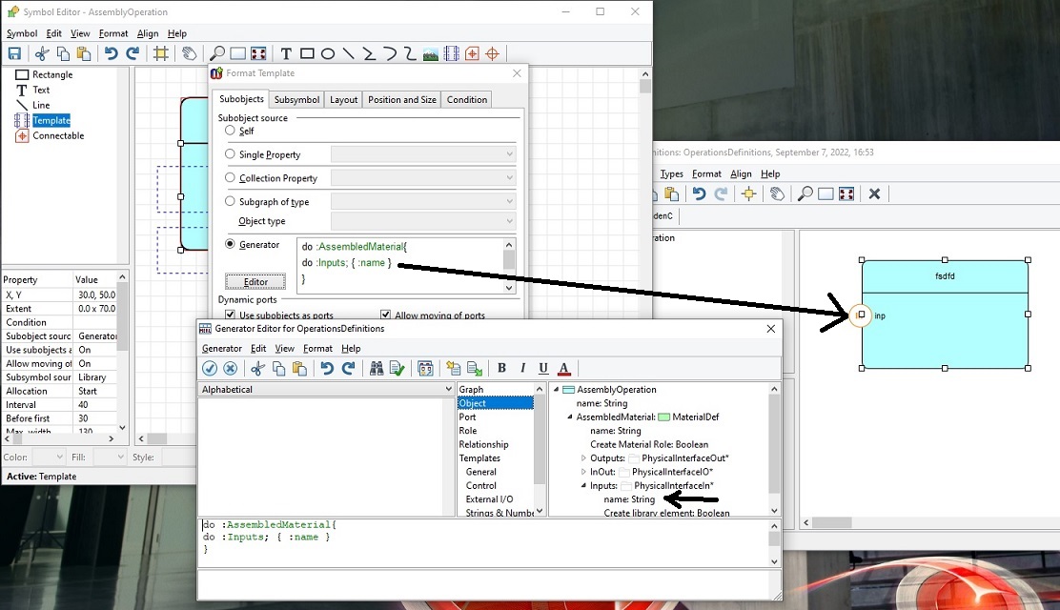Viewport: 1060px width, 610px height.
Task: Select the Text tool in Symbol Editor toolbar
Action: pyautogui.click(x=286, y=54)
